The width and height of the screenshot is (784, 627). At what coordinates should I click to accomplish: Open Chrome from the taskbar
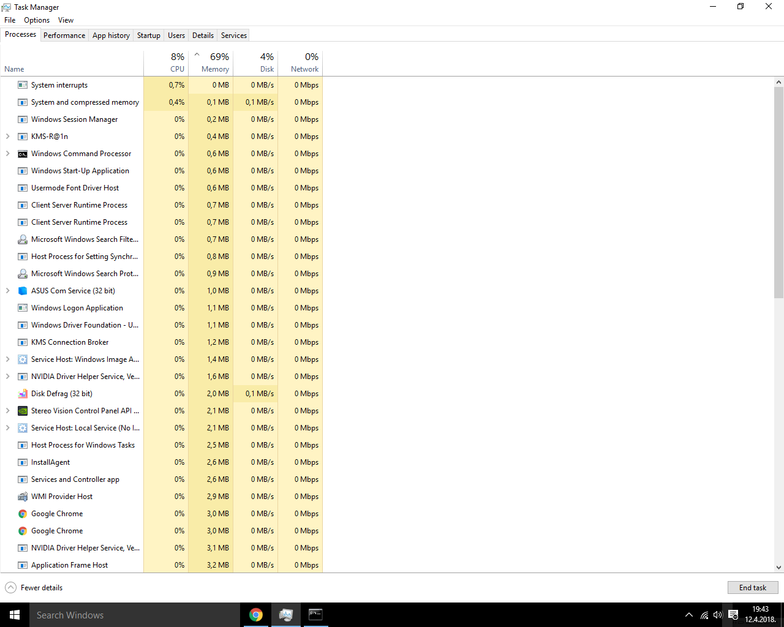(256, 615)
